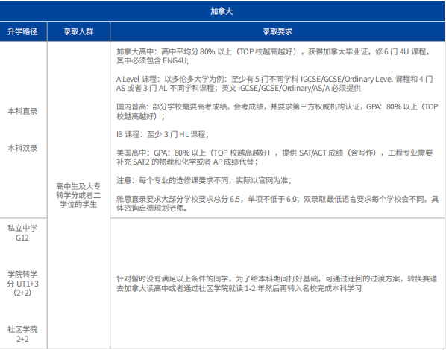Click the 本科双录 pathway cell
446x350 pixels.
[22, 148]
